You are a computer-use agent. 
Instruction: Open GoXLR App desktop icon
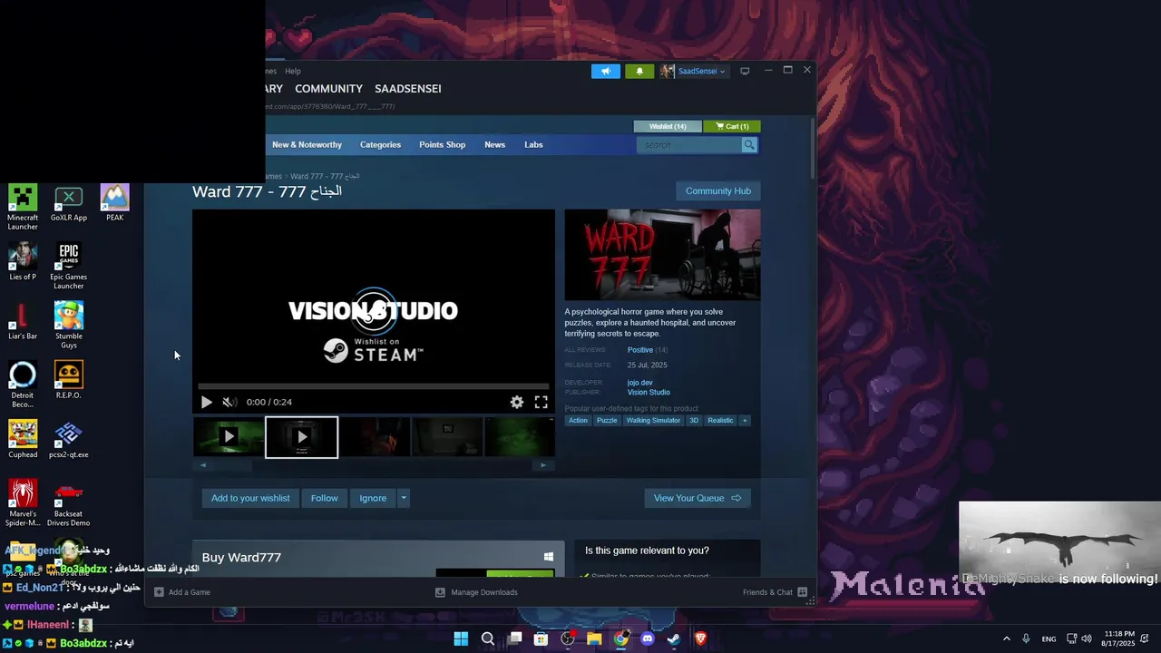coord(69,203)
